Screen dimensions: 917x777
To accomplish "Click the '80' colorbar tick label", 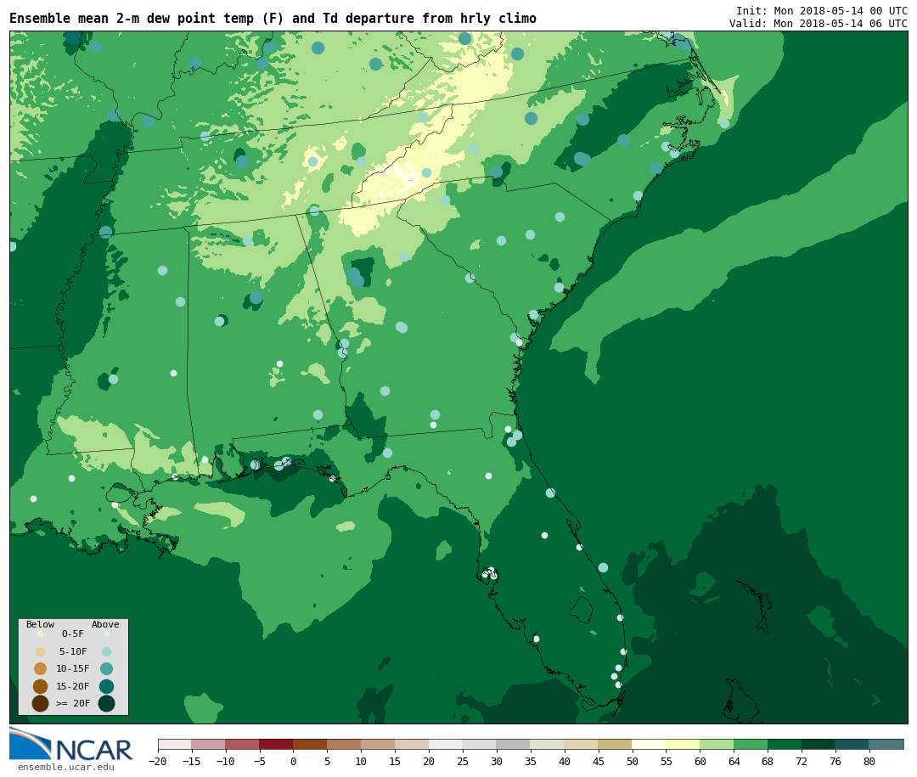I will [x=869, y=761].
